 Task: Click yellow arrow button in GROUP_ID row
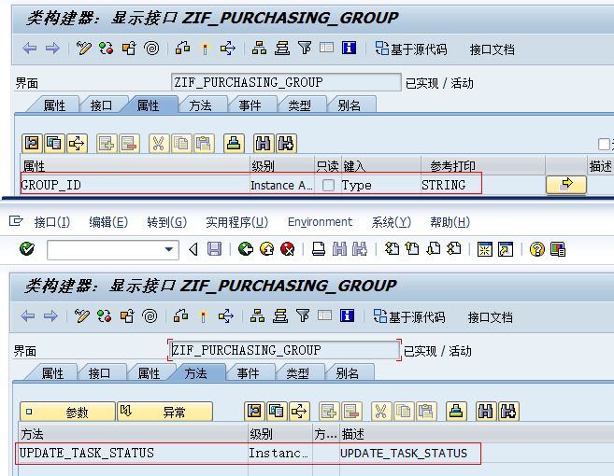(x=566, y=185)
